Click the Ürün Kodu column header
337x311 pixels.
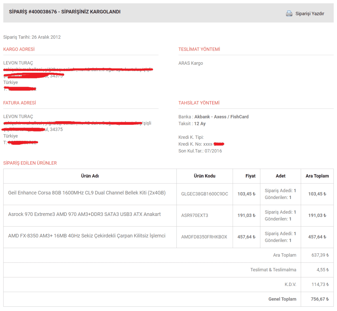point(204,176)
